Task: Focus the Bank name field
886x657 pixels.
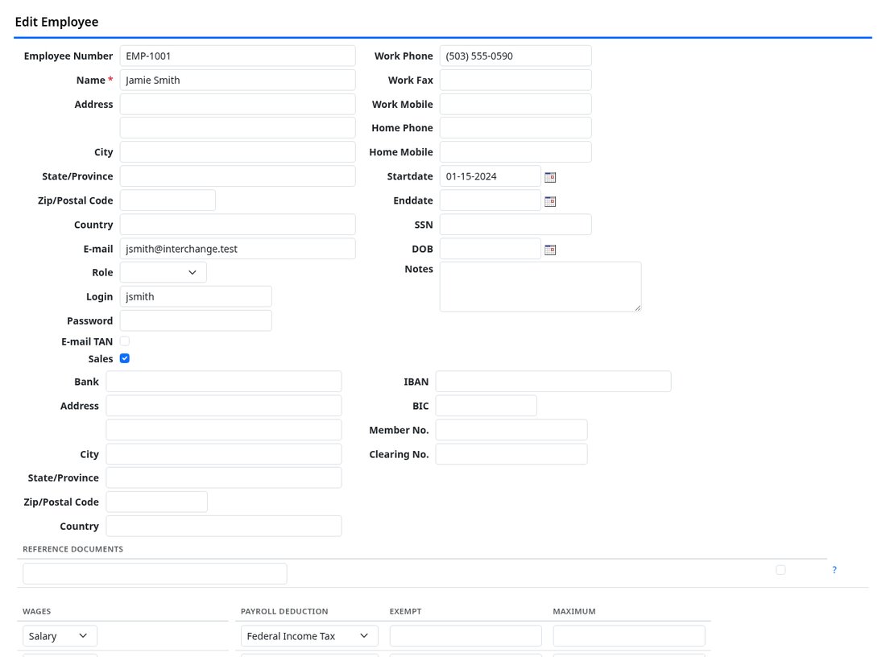Action: 224,382
